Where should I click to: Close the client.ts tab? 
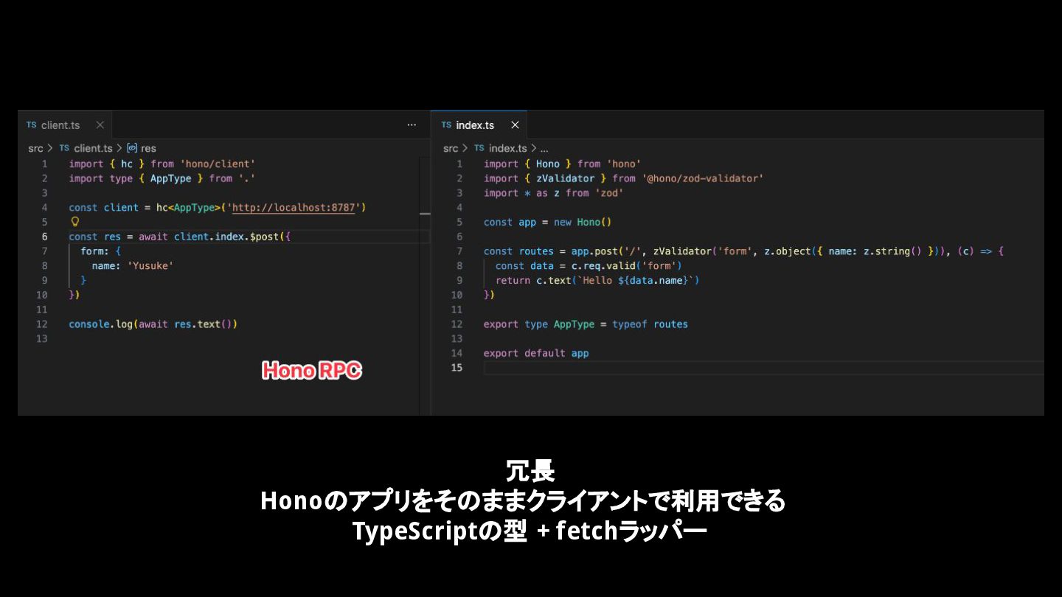pyautogui.click(x=100, y=125)
